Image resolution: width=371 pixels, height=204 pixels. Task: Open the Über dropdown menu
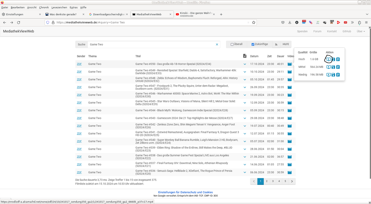[x=361, y=31]
